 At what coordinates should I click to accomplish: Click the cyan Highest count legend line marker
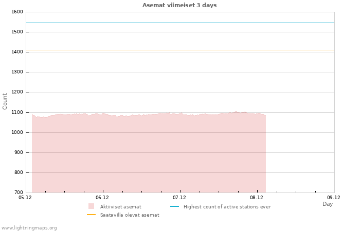pyautogui.click(x=174, y=206)
